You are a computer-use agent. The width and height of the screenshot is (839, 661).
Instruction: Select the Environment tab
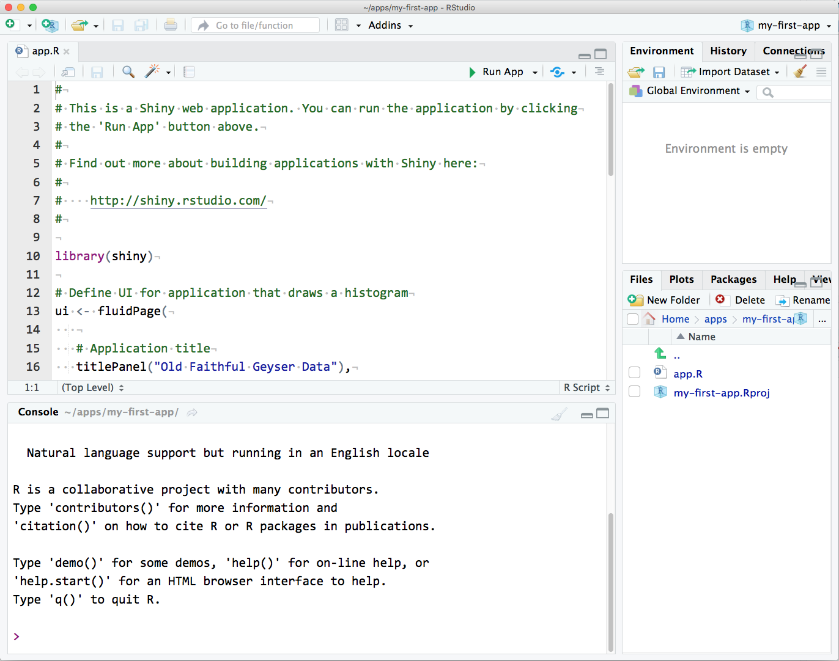point(662,51)
